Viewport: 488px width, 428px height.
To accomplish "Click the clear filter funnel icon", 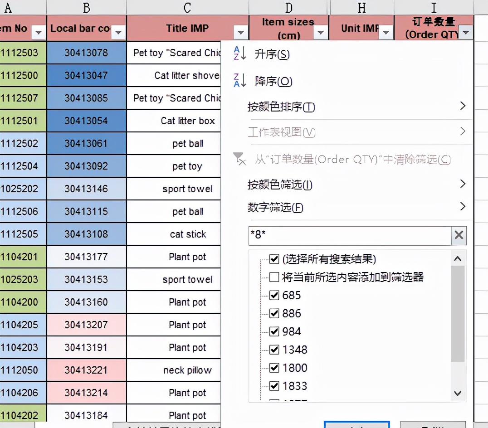I will (x=239, y=159).
